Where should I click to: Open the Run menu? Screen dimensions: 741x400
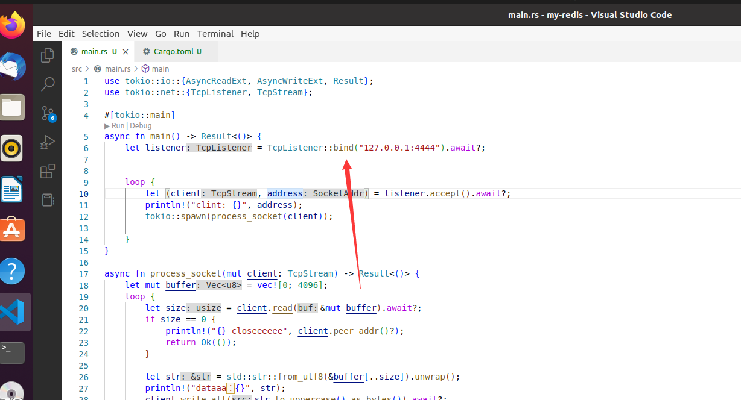click(182, 34)
